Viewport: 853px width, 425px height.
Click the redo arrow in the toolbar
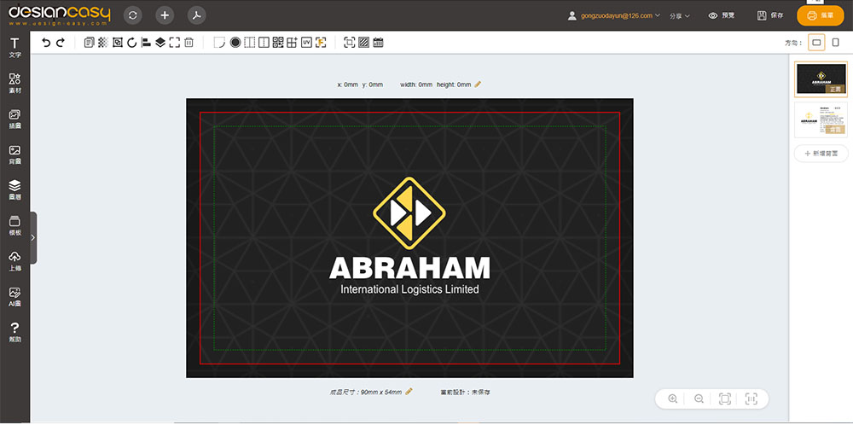pos(60,43)
